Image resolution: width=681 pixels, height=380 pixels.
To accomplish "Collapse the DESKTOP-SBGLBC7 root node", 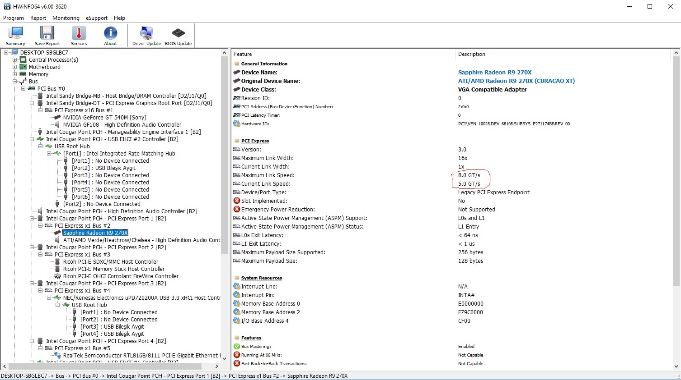I will point(6,52).
